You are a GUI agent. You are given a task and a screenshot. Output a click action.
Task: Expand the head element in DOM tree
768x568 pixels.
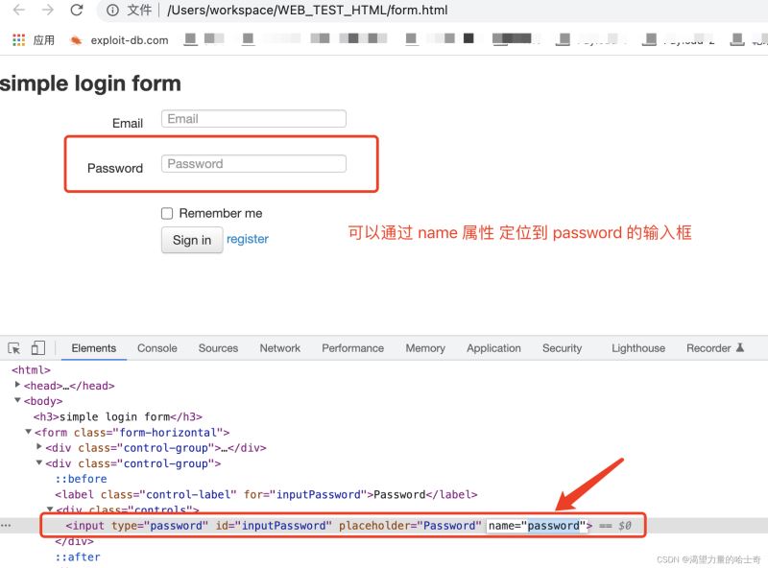coord(18,386)
